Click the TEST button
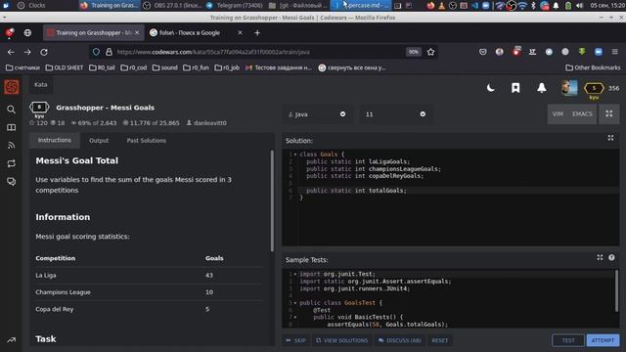This screenshot has height=352, width=626. 568,340
